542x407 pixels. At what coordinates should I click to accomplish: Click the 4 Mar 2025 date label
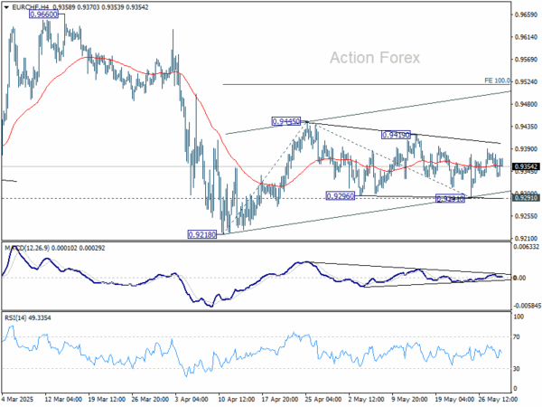tap(18, 399)
